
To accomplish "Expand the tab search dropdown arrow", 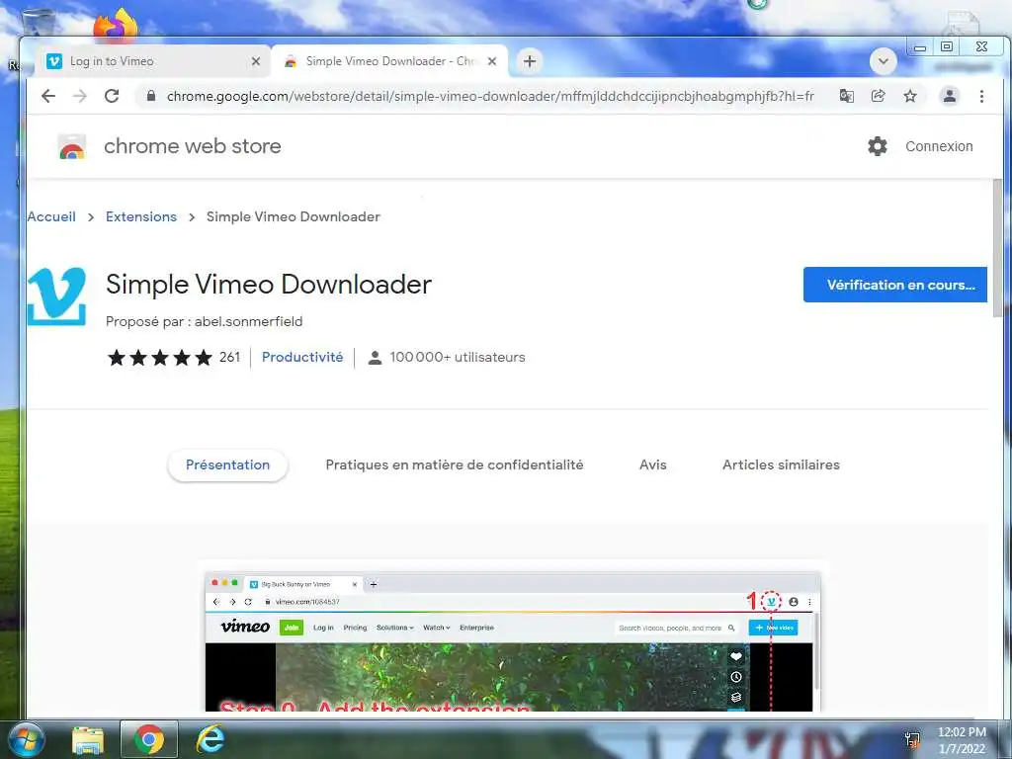I will [x=883, y=61].
